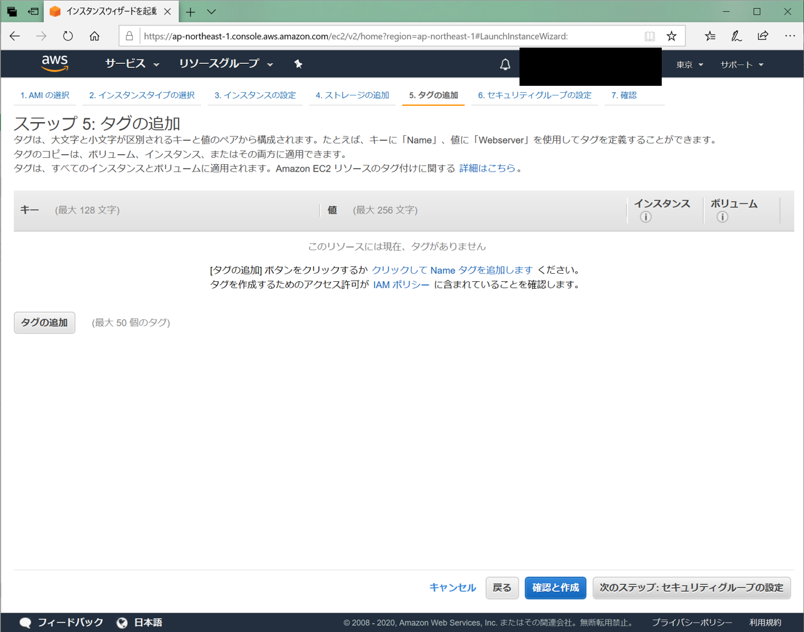This screenshot has width=804, height=632.
Task: Open the サポート dropdown menu
Action: click(x=742, y=65)
